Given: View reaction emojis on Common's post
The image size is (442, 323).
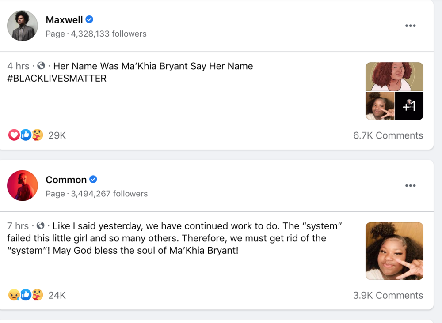Looking at the screenshot, I should pyautogui.click(x=26, y=295).
